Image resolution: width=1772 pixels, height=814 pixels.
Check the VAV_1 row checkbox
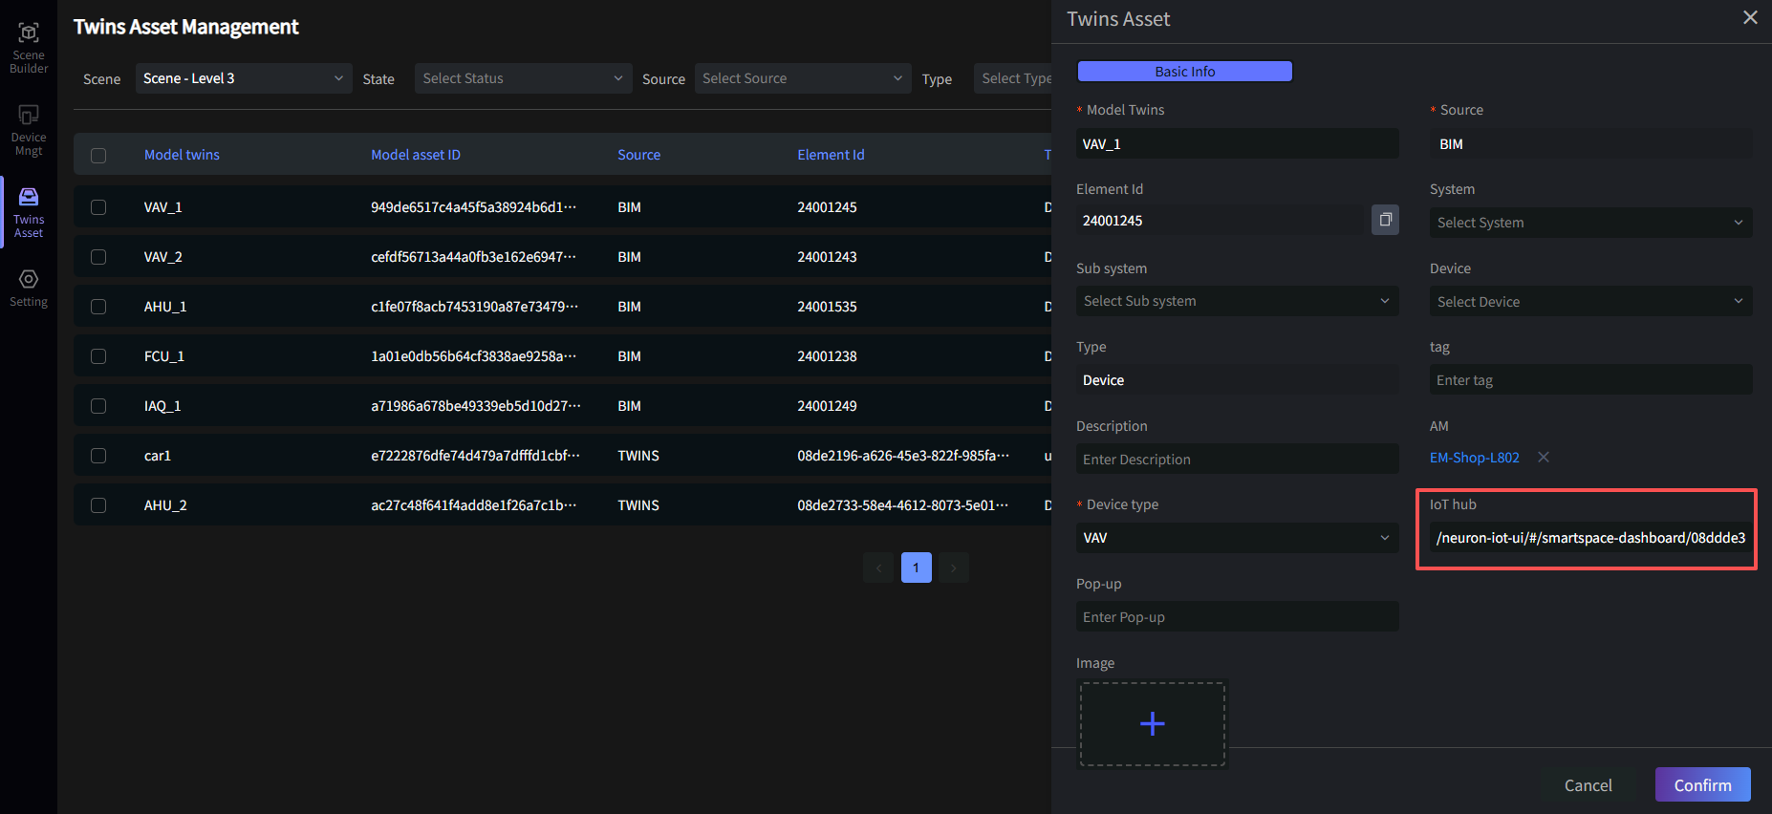tap(98, 207)
